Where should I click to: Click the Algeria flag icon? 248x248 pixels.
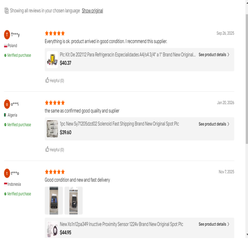point(6,115)
